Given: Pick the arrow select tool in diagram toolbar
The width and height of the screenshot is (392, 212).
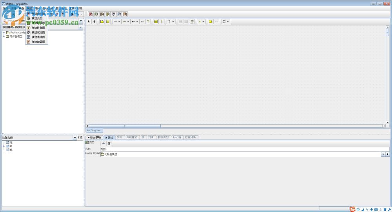Looking at the screenshot, I should [x=89, y=22].
